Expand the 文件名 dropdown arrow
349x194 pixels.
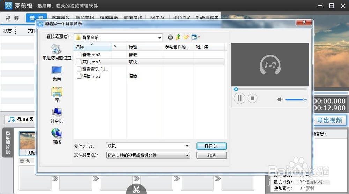pos(187,146)
